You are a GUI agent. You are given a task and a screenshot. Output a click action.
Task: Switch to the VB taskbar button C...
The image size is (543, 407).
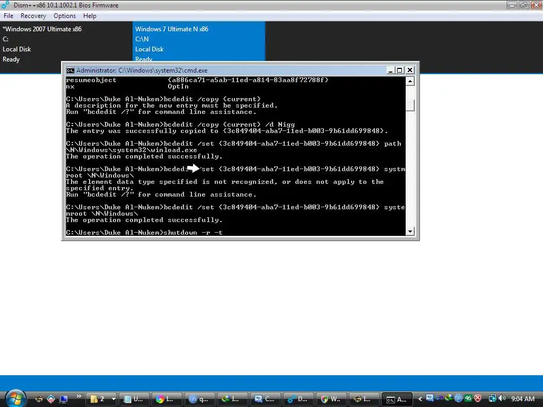[266, 399]
